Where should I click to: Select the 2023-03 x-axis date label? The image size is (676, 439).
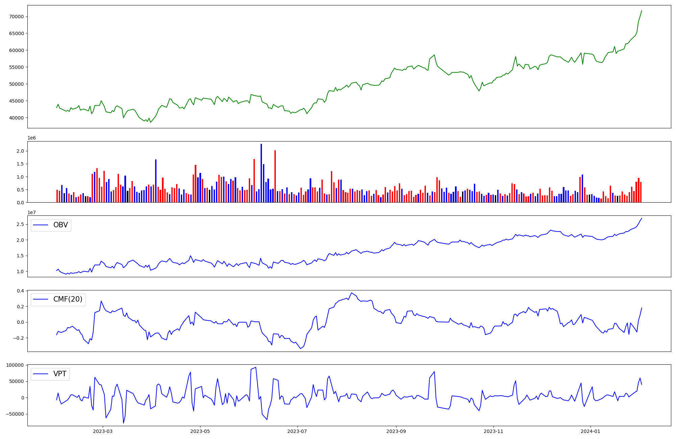pos(102,431)
